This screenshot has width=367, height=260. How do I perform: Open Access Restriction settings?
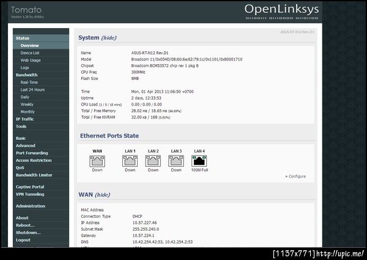pyautogui.click(x=34, y=161)
